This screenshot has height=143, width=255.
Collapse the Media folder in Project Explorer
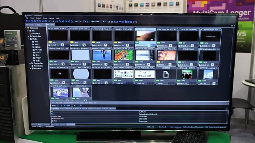(29, 39)
